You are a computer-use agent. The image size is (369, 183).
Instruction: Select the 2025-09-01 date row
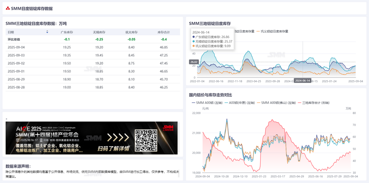(93, 71)
